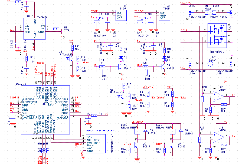Select the M2 Motor symbol
The width and height of the screenshot is (239, 165).
point(210,63)
